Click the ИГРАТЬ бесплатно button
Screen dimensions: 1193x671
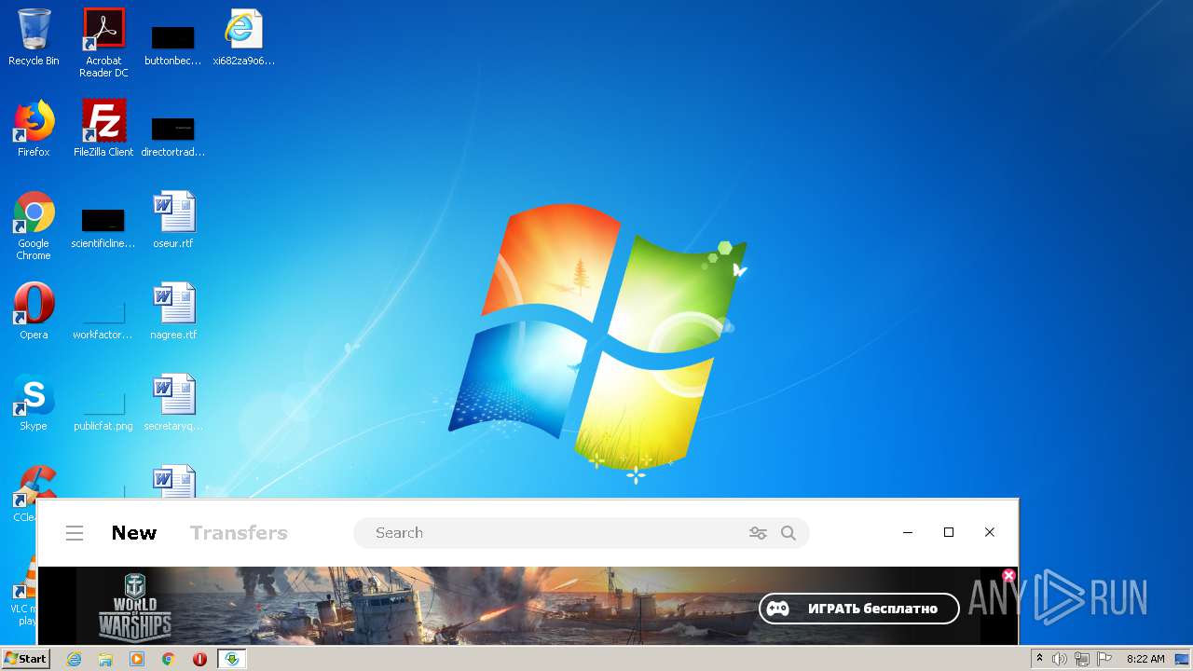(858, 609)
